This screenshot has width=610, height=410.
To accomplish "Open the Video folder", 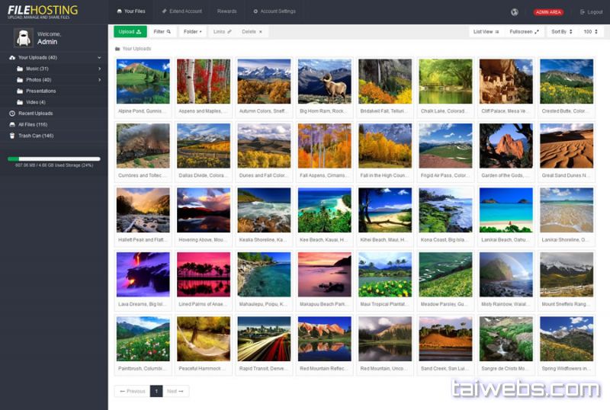I will 35,102.
